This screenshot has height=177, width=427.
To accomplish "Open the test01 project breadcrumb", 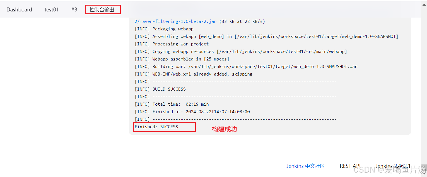I will pos(52,9).
